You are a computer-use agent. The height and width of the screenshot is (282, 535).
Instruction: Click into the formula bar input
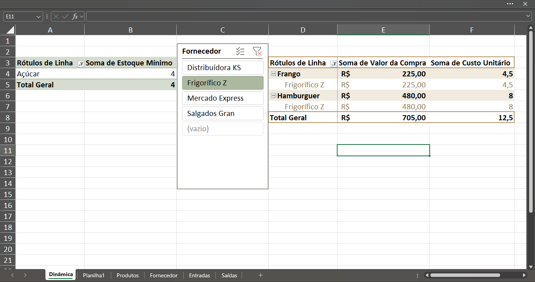[305, 16]
